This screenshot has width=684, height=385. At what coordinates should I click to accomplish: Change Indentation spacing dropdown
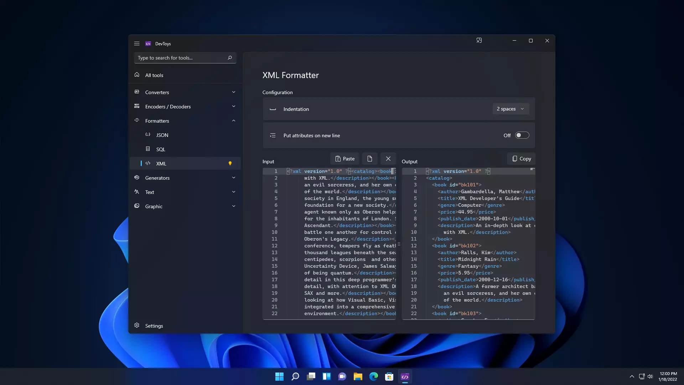pos(511,109)
